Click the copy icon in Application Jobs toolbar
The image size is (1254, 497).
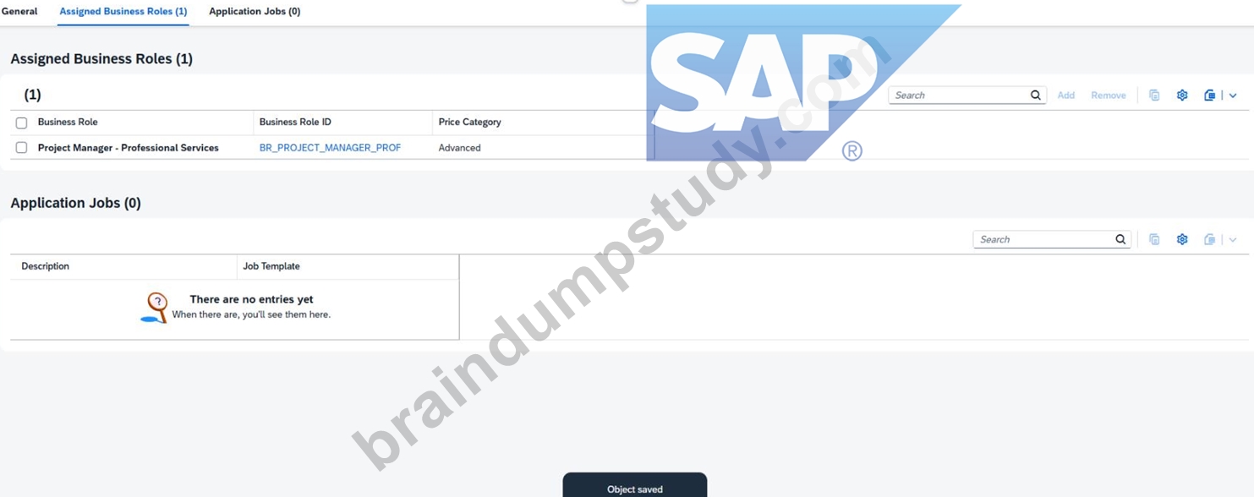tap(1154, 239)
